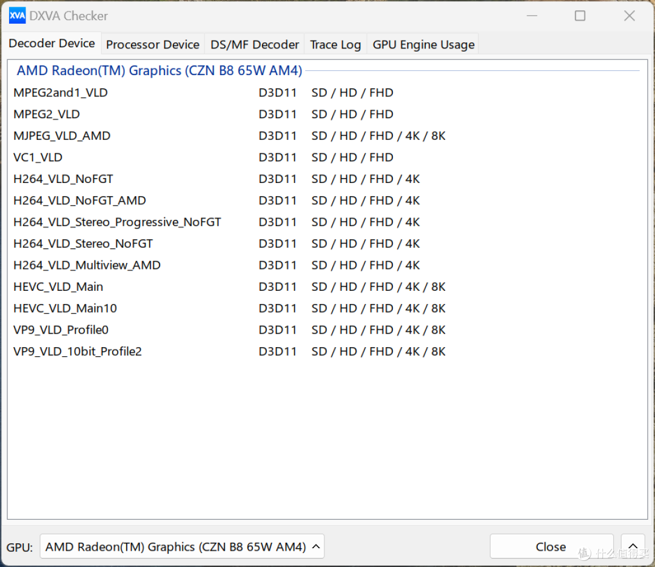The height and width of the screenshot is (567, 655).
Task: Open the GPU selection dropdown
Action: click(182, 547)
